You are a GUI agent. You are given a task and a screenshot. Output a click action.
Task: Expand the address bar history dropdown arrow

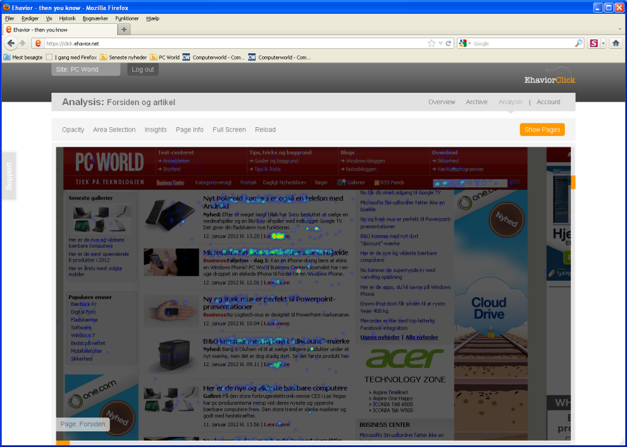[x=440, y=44]
